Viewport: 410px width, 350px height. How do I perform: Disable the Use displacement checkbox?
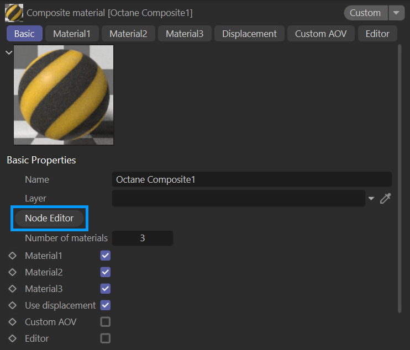coord(105,305)
